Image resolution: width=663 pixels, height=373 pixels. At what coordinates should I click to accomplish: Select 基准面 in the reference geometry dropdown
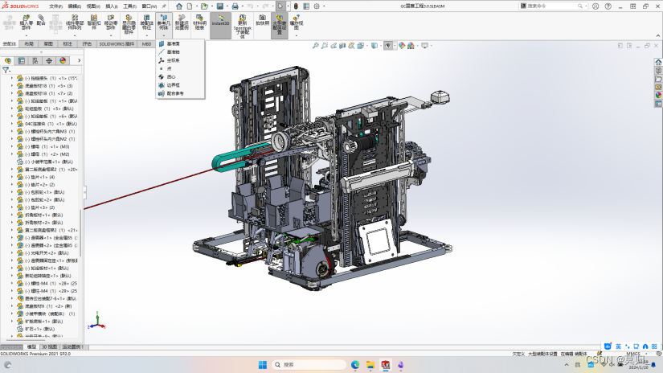pos(173,43)
